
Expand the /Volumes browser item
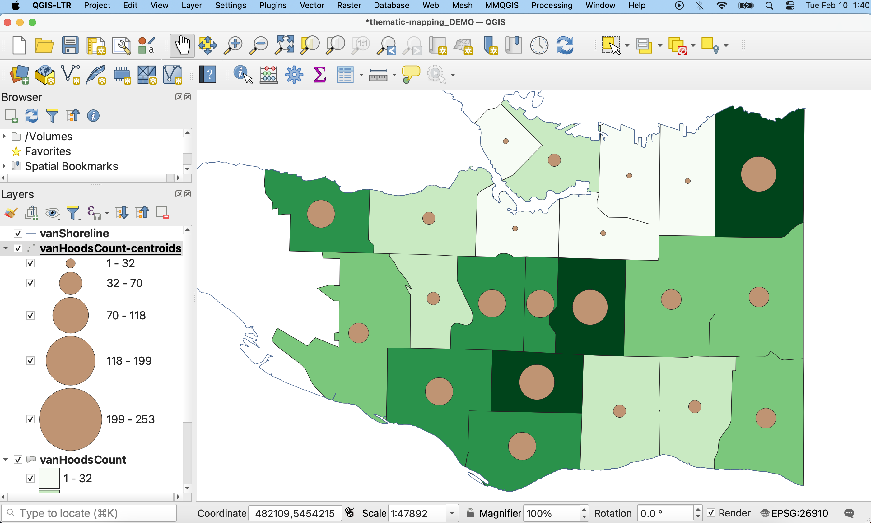pyautogui.click(x=4, y=137)
